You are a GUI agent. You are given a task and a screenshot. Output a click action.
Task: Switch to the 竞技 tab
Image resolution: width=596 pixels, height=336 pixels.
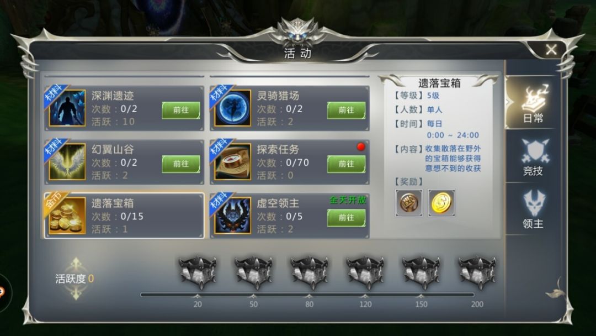click(x=533, y=157)
